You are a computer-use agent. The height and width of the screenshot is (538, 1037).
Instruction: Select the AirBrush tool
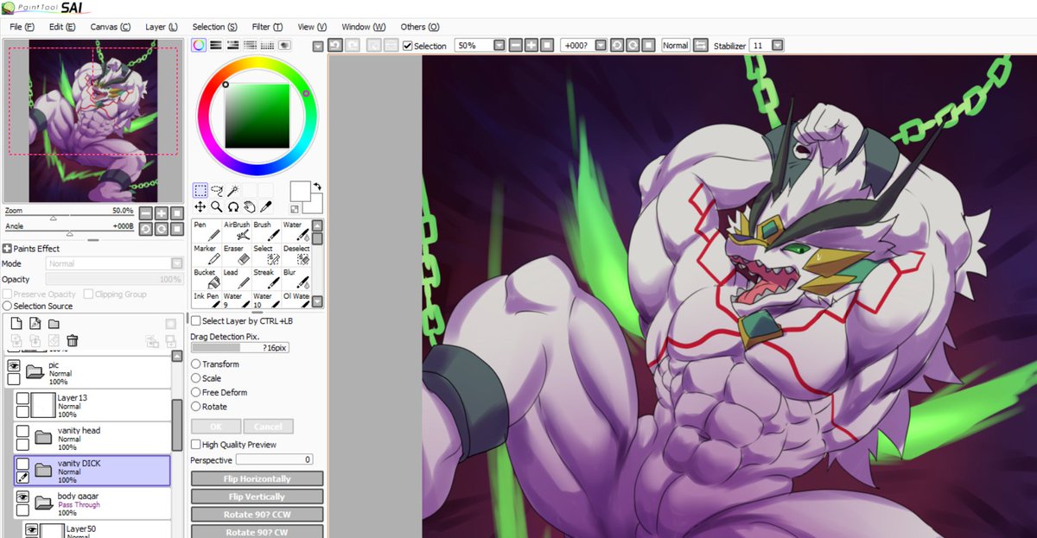(236, 231)
